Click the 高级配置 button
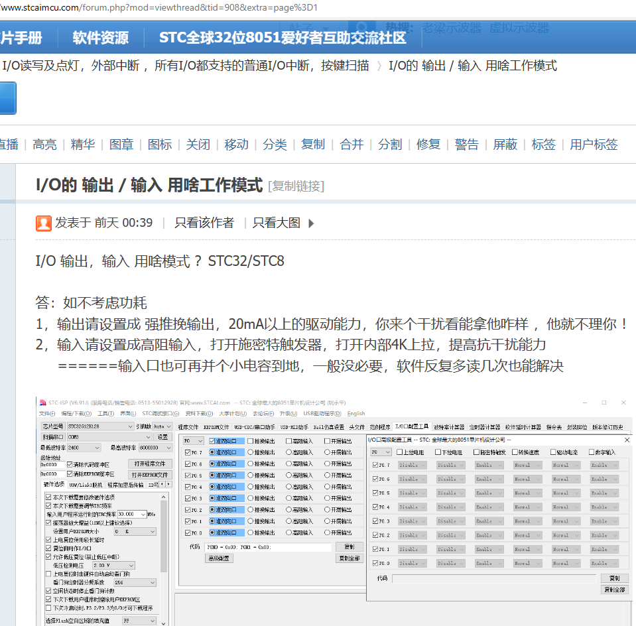 (218, 559)
